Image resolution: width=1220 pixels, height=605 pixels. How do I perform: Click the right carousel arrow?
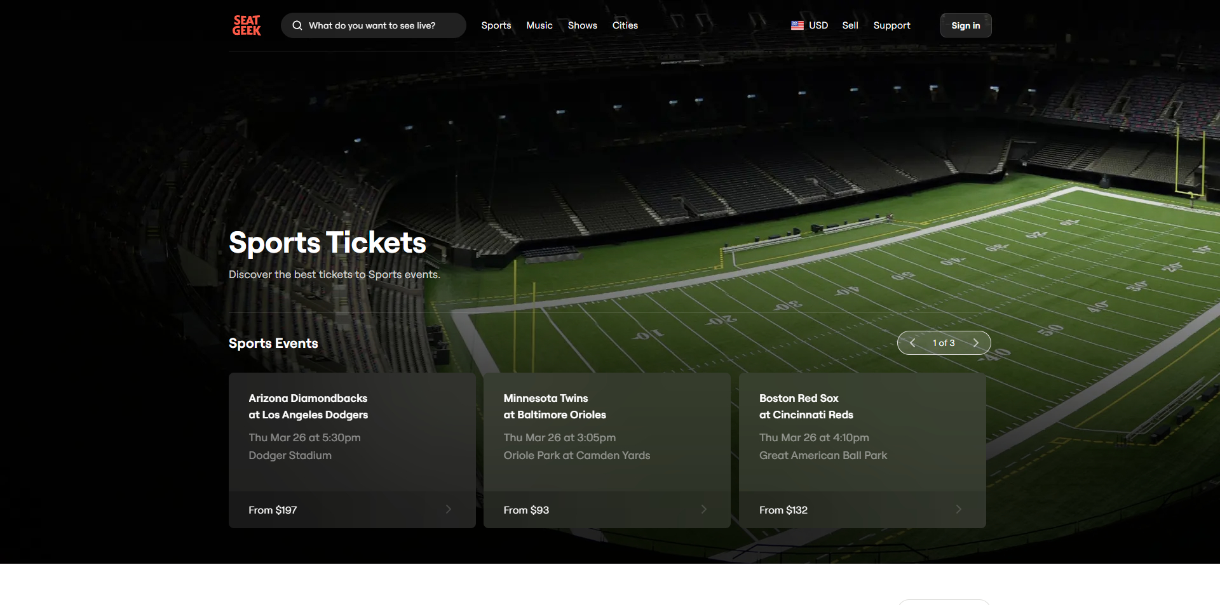point(976,342)
